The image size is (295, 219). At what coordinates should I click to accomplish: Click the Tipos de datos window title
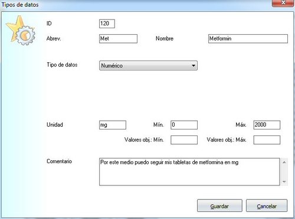[20, 5]
